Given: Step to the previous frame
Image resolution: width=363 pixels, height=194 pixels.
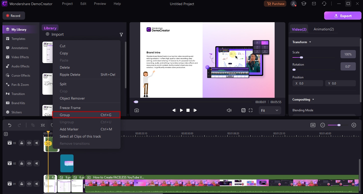Looking at the screenshot, I should 174,110.
